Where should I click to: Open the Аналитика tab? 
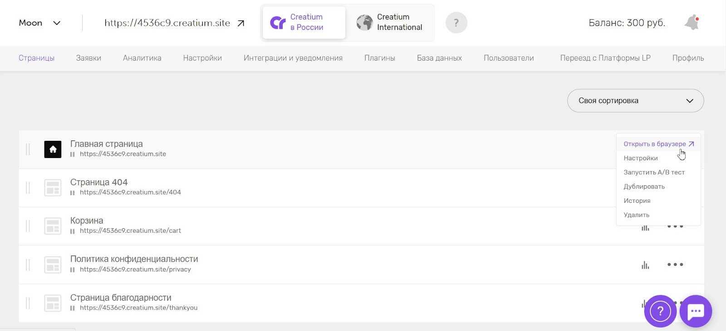click(x=142, y=58)
